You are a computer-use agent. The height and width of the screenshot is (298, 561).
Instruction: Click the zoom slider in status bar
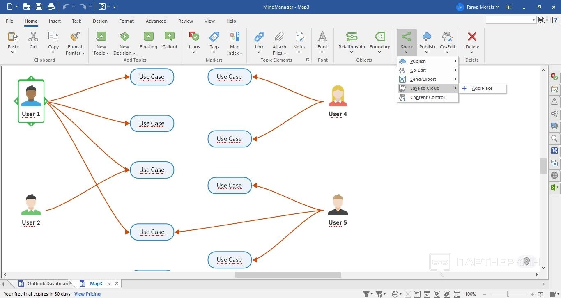[508, 294]
